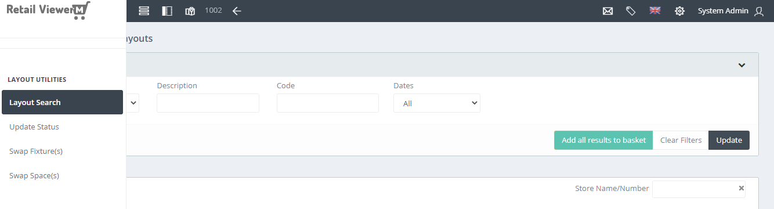Click the Clear Filters button
This screenshot has width=774, height=209.
681,140
